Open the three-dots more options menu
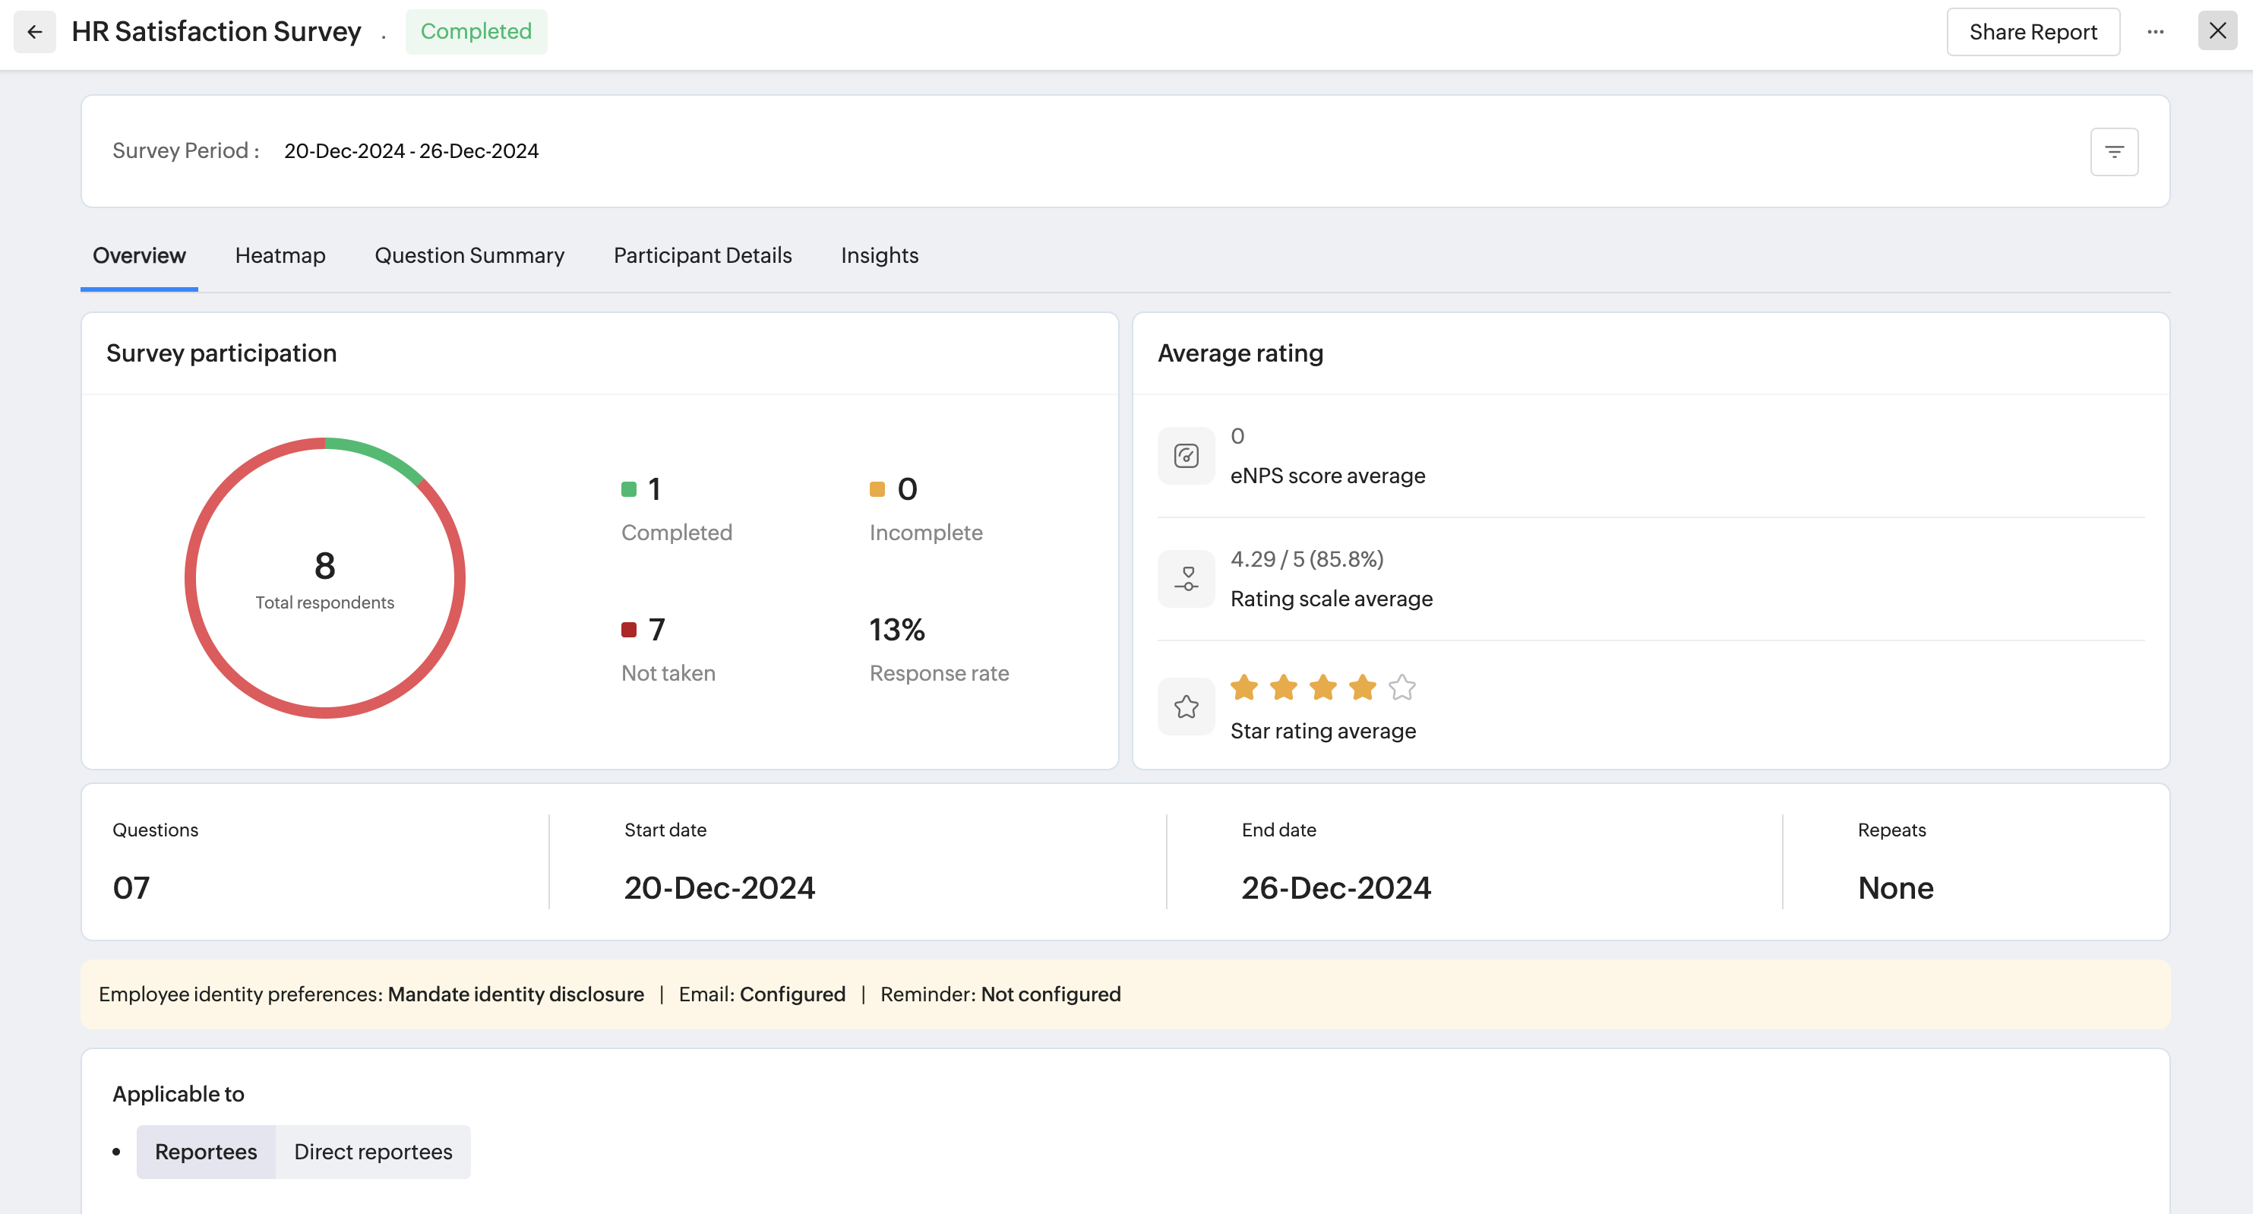Screen dimensions: 2253x1214 (x=2155, y=33)
